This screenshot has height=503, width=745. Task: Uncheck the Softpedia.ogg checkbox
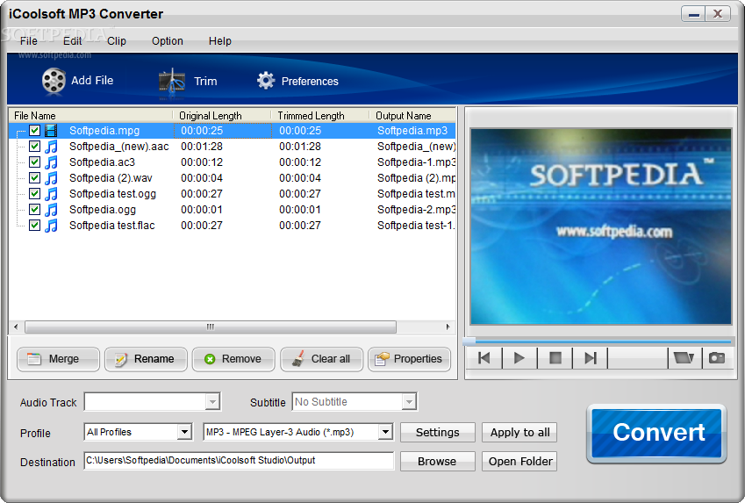[x=35, y=209]
